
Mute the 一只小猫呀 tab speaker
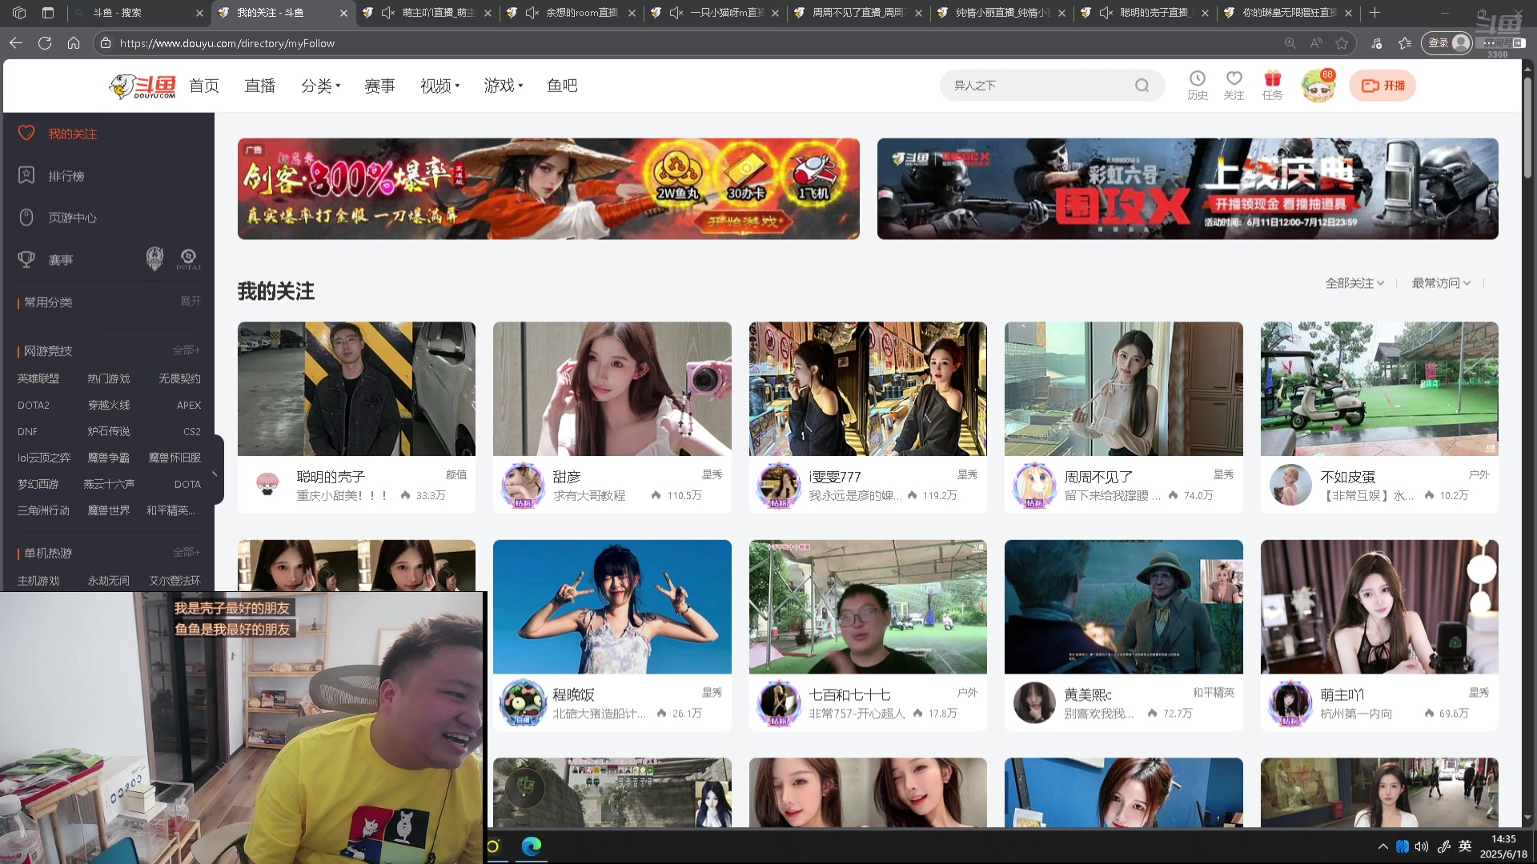676,13
